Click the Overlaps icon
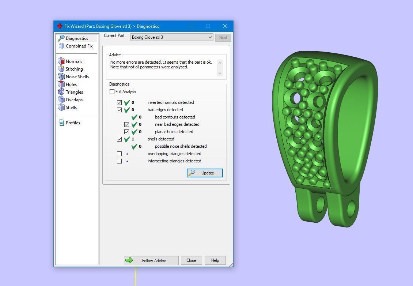The width and height of the screenshot is (413, 286). tap(61, 99)
